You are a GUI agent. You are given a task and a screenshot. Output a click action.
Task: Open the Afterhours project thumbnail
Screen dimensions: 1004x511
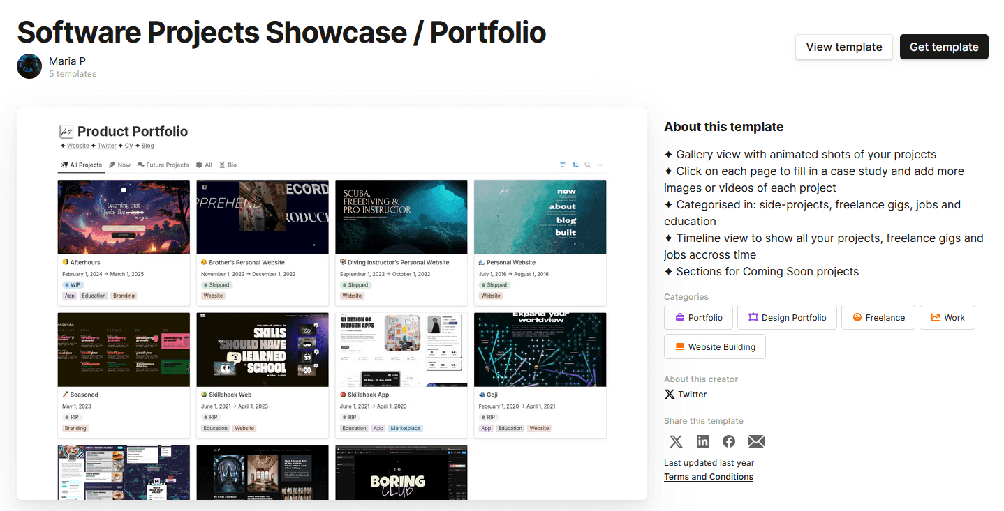click(x=124, y=218)
